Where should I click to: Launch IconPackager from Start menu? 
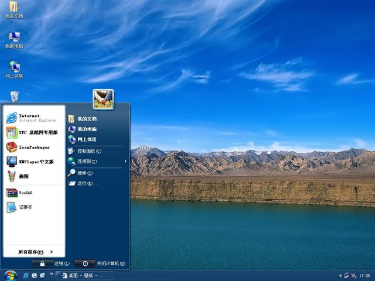34,147
